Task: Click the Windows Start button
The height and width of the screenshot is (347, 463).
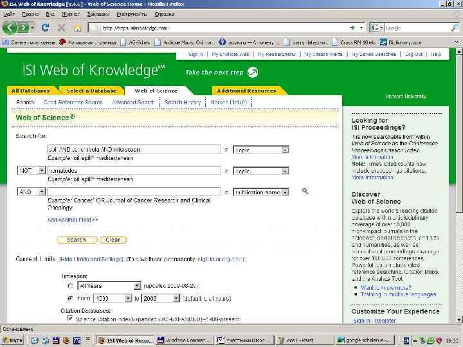Action: [13, 341]
